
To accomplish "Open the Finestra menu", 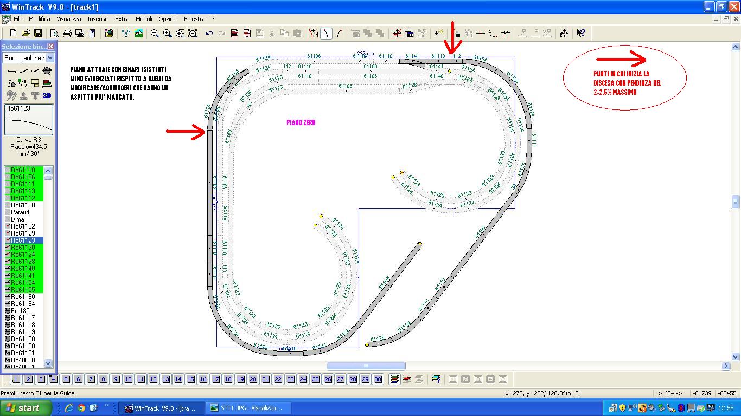I will point(195,19).
